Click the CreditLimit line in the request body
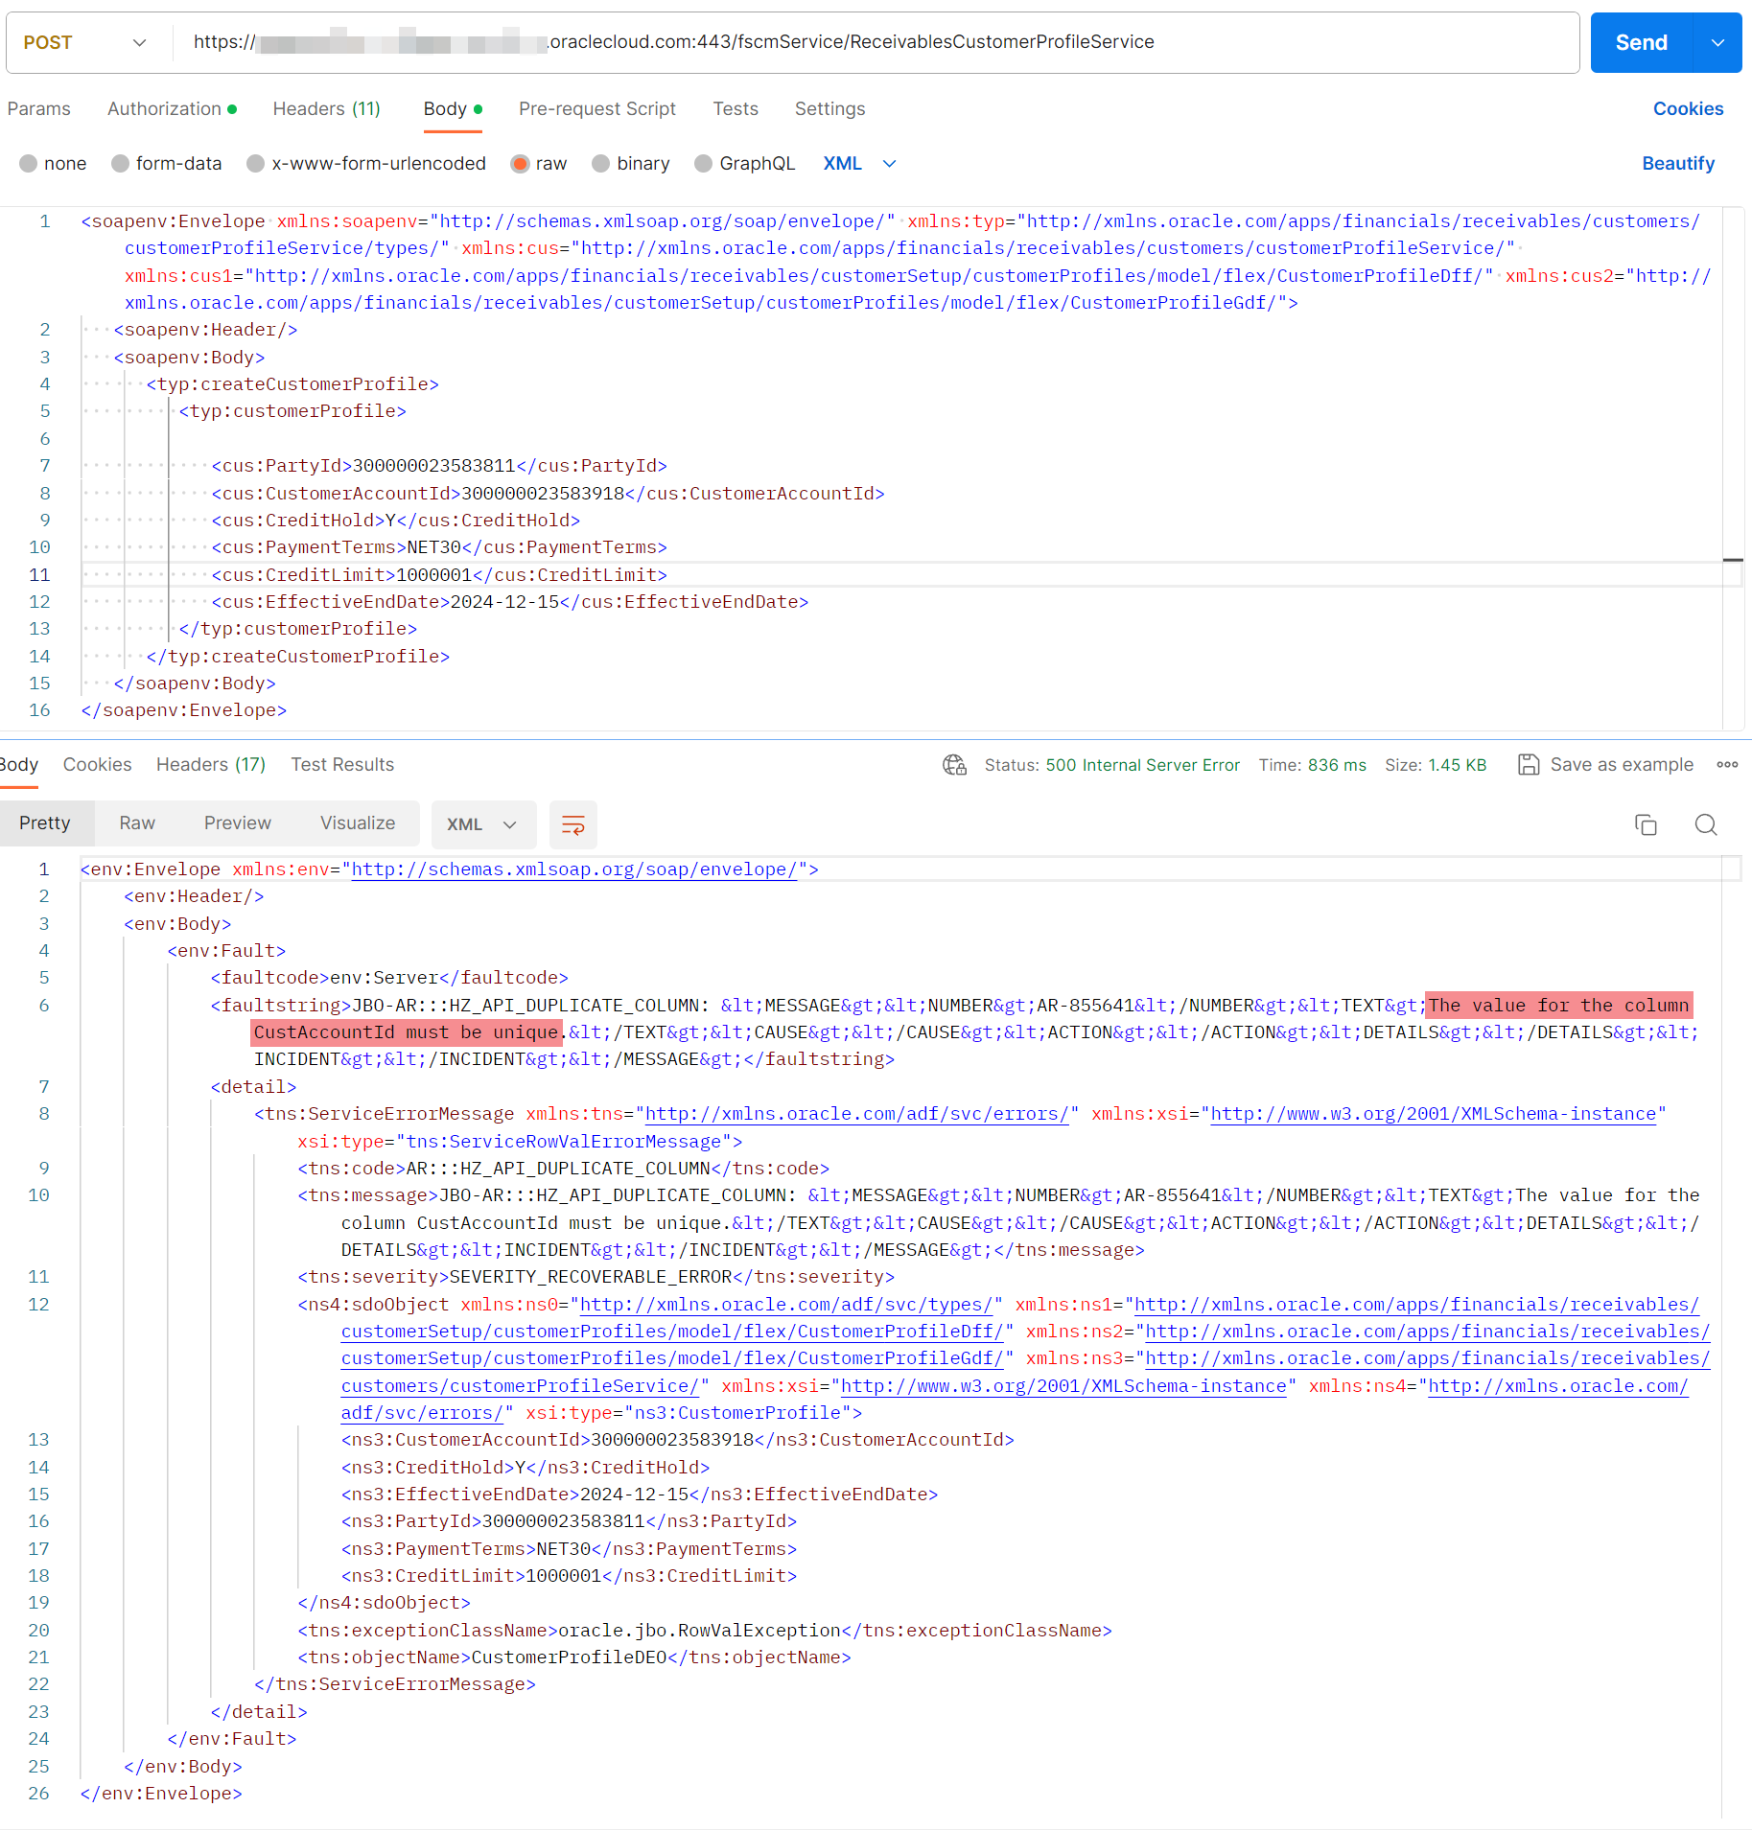Image resolution: width=1752 pixels, height=1831 pixels. pyautogui.click(x=439, y=575)
